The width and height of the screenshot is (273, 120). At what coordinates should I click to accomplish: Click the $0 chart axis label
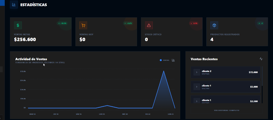tap(25, 108)
